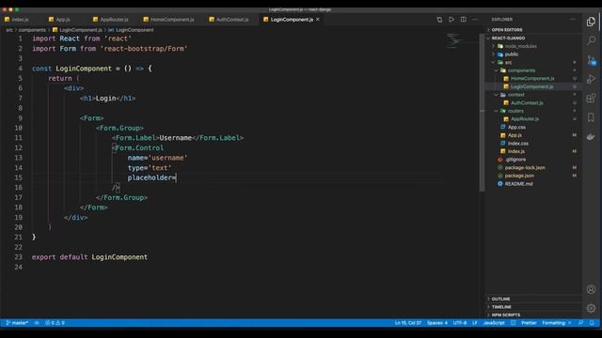
Task: Open the Docker view
Action: click(x=591, y=136)
